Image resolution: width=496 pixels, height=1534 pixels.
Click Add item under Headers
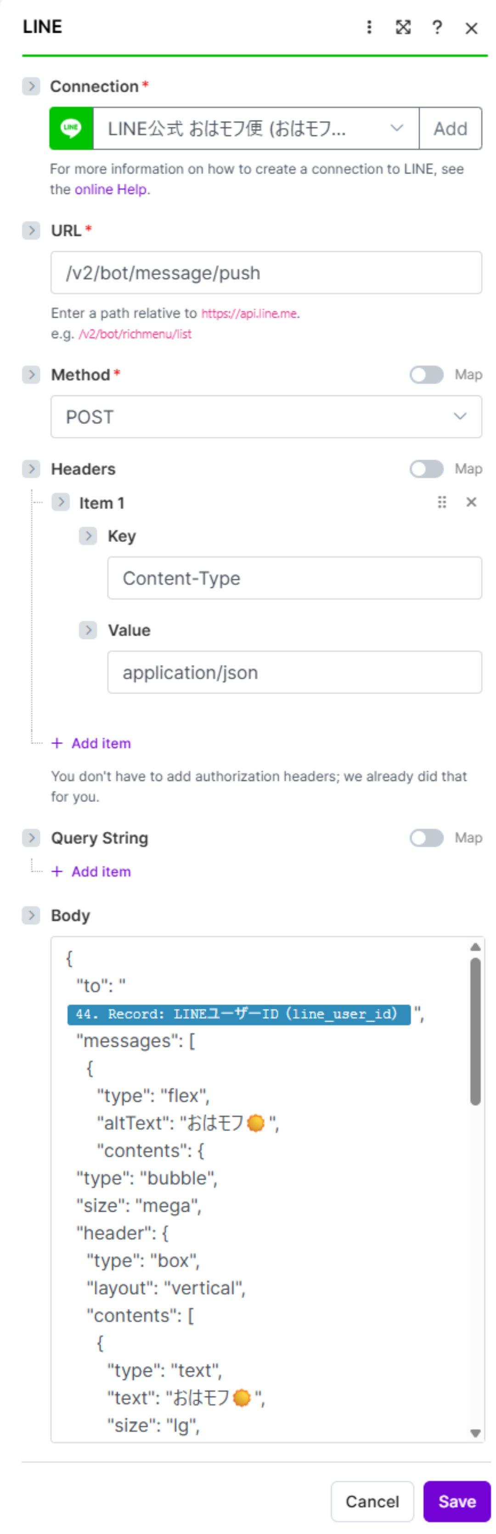click(100, 743)
